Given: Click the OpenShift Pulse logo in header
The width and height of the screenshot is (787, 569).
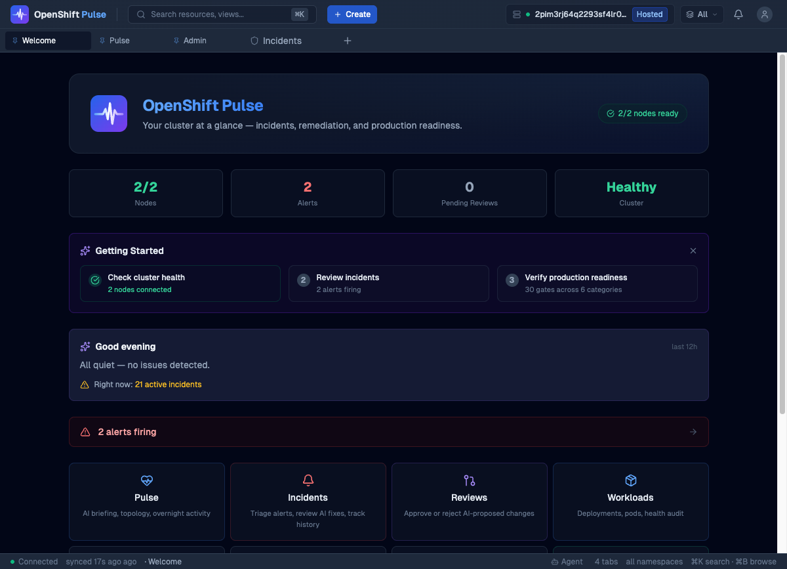Looking at the screenshot, I should click(x=20, y=14).
